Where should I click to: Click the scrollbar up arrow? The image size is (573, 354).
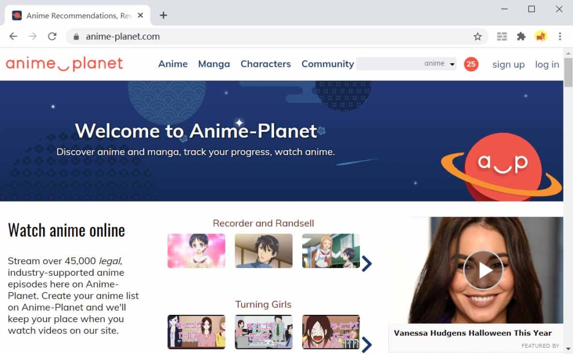[568, 53]
